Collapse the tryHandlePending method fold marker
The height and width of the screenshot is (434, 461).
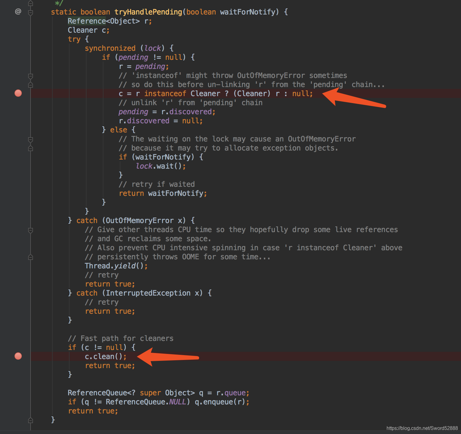(31, 13)
